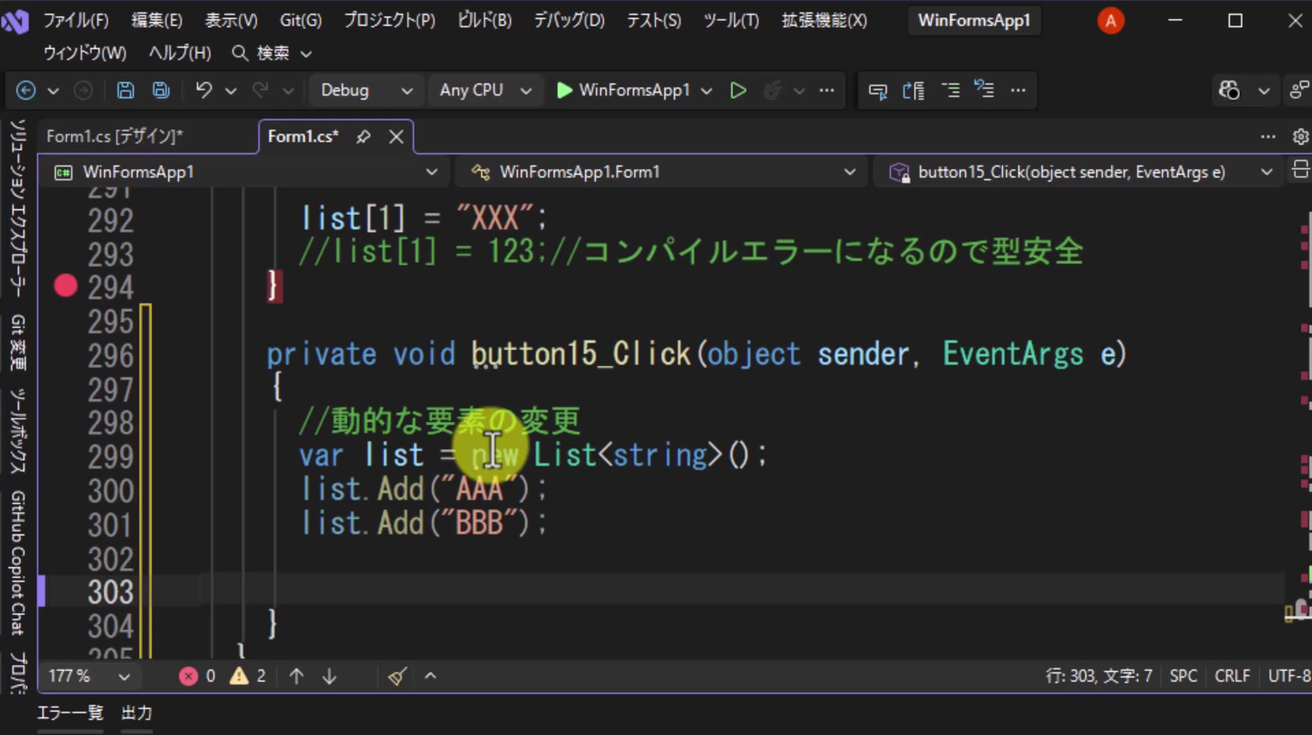This screenshot has width=1312, height=735.
Task: Click the warning count indicator showing 2
Action: (x=248, y=676)
